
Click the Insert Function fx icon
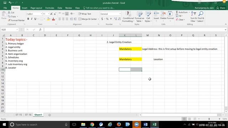coord(40,30)
